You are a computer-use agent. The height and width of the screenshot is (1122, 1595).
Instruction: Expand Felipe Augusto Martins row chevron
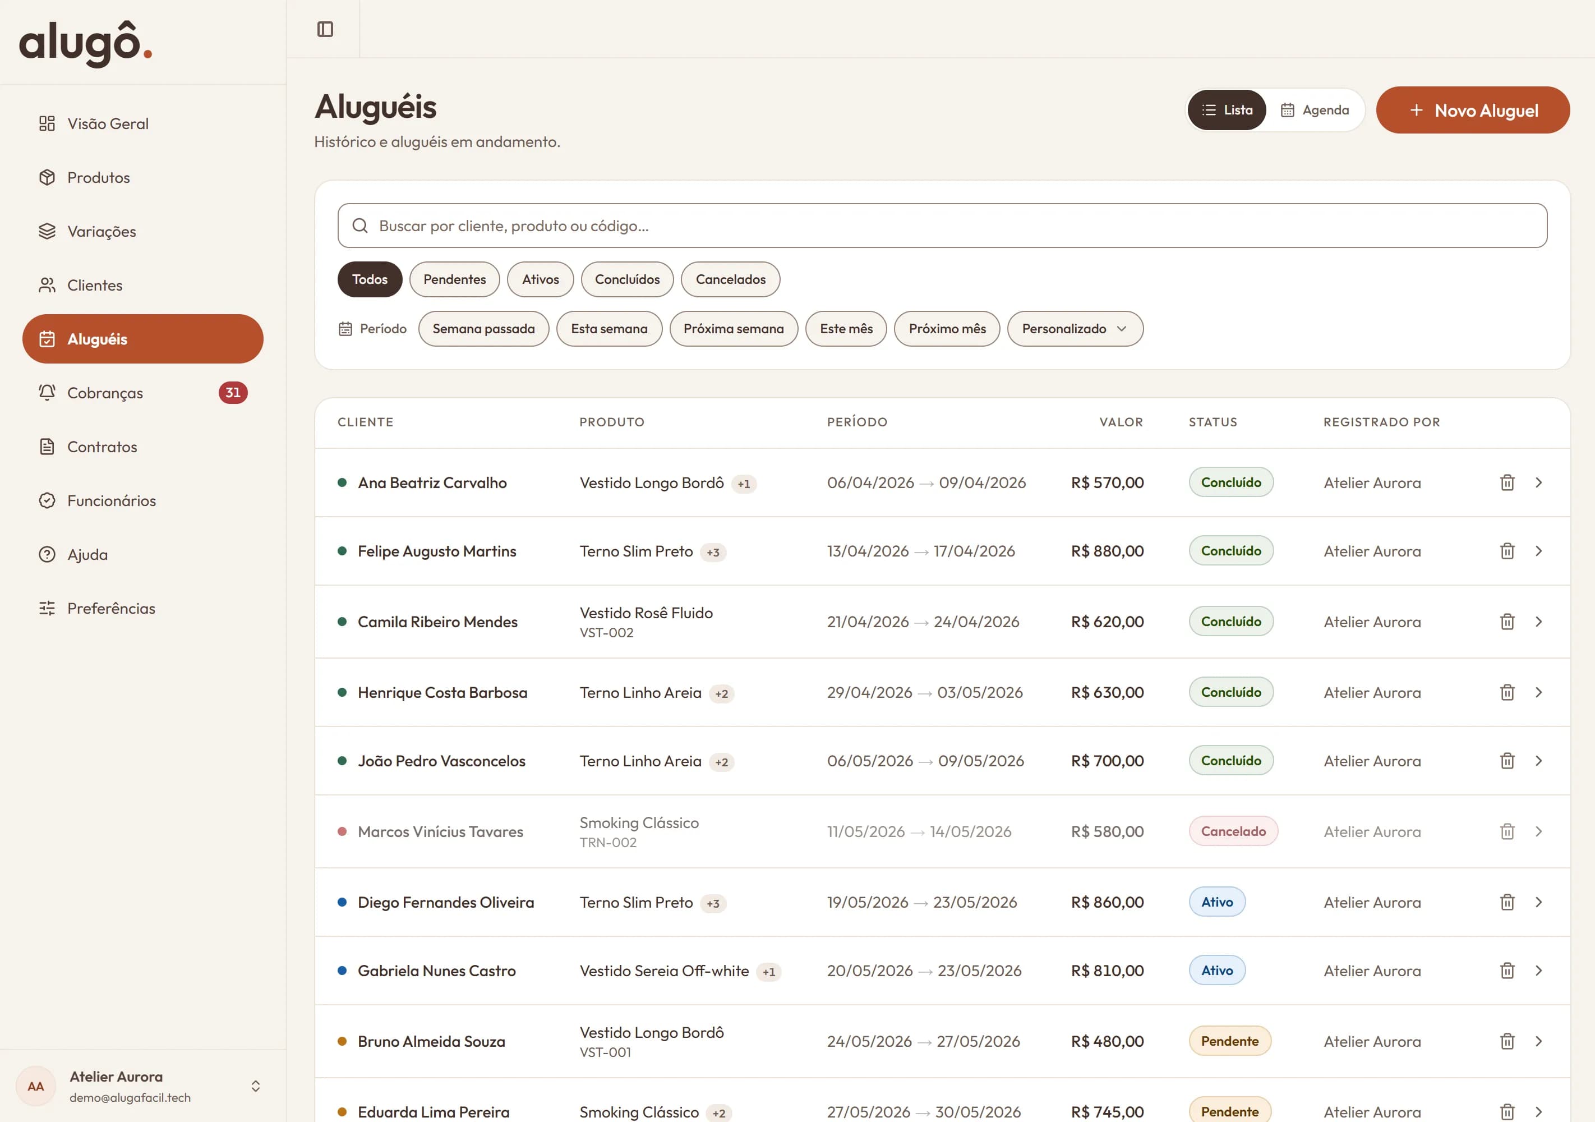[x=1539, y=551]
